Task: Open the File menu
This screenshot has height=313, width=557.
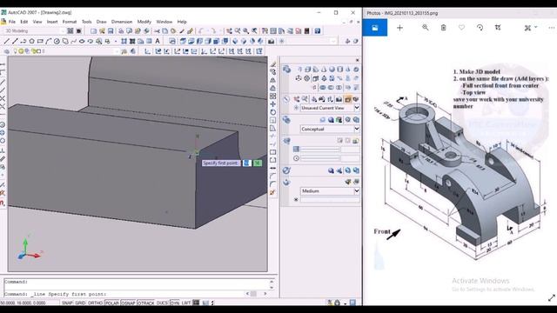Action: (11, 22)
